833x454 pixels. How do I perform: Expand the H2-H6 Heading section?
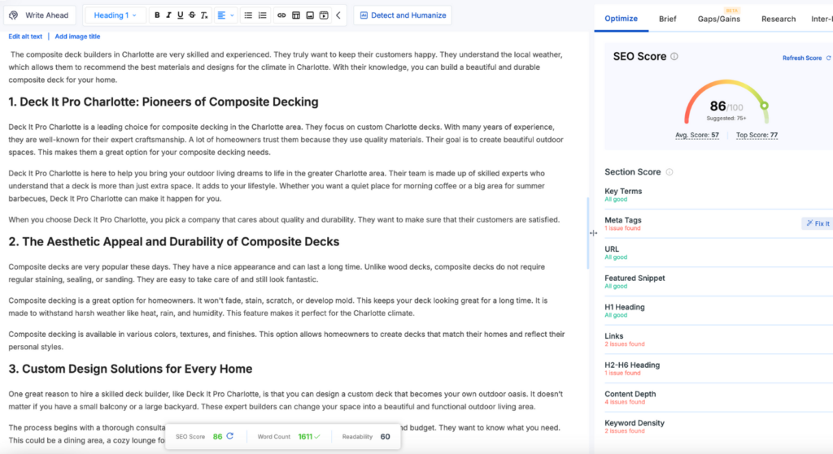pos(718,369)
